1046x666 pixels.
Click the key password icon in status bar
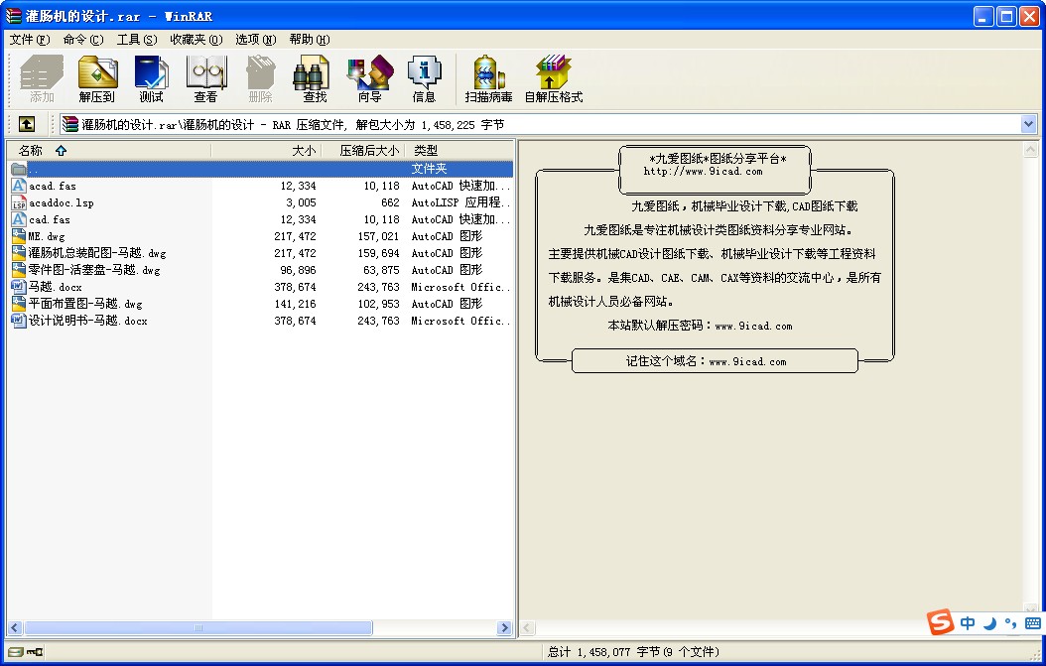[x=35, y=652]
